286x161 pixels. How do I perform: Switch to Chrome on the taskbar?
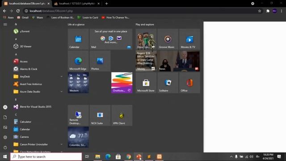coord(128,157)
